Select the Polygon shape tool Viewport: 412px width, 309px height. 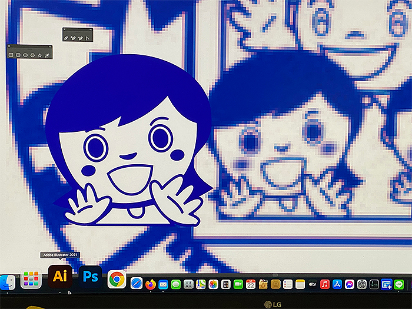tap(32, 55)
